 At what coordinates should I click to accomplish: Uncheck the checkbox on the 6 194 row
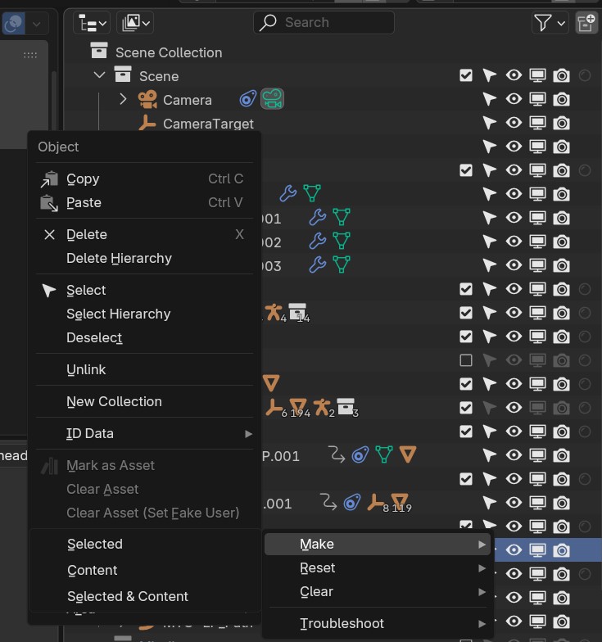click(x=466, y=408)
